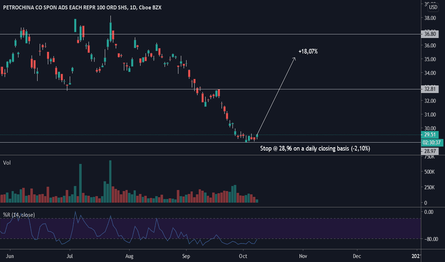Click the 0.00 Williams %R axis value
This screenshot has width=445, height=262.
(429, 212)
